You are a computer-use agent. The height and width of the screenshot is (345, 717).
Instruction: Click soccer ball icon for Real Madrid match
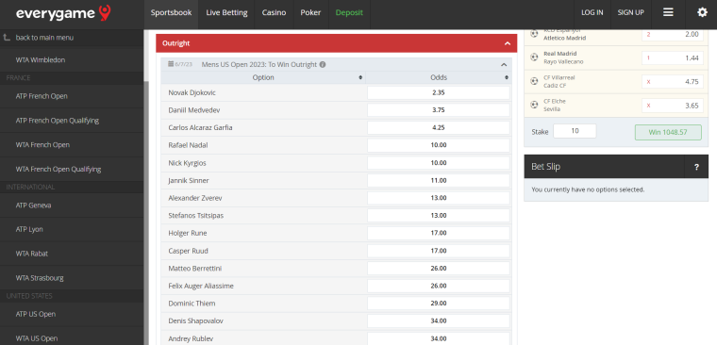[534, 57]
